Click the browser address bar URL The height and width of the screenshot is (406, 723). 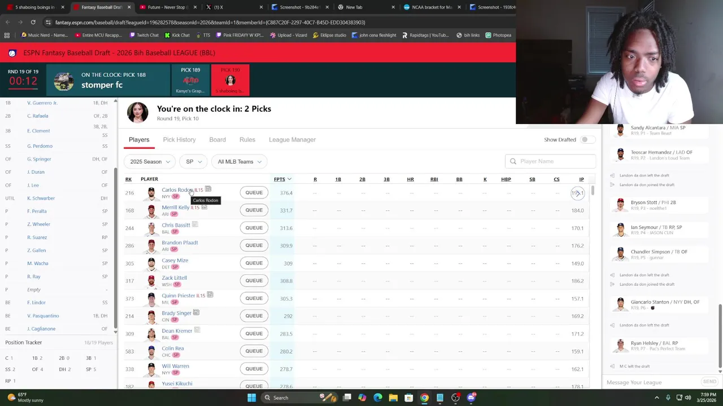point(210,22)
